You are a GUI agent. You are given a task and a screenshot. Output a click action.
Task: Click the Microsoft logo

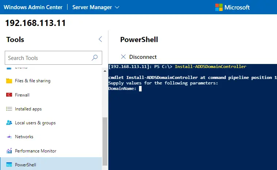[x=232, y=7]
